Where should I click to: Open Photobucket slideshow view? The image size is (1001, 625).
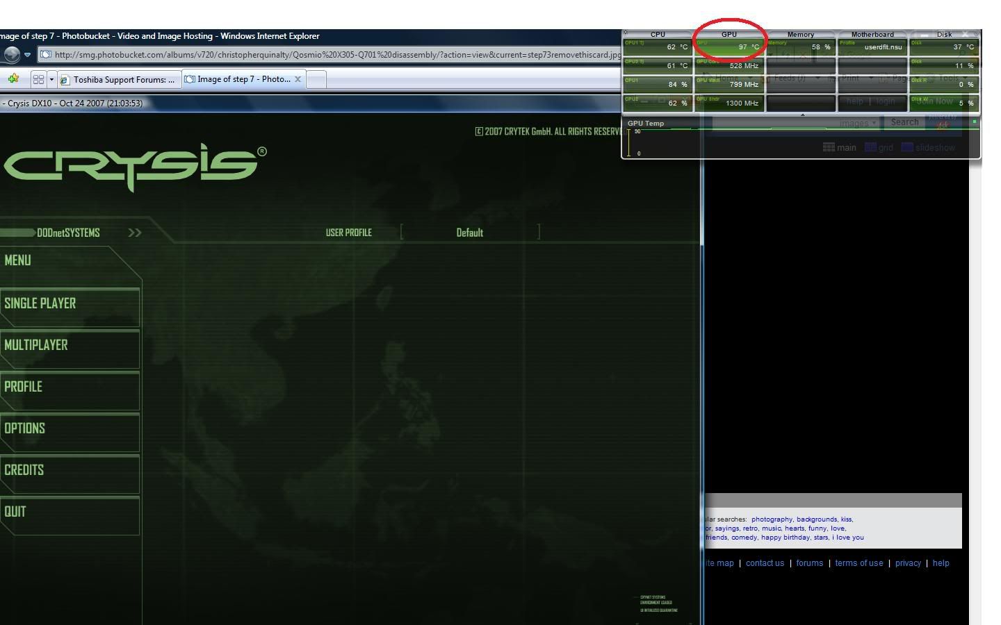(x=929, y=147)
